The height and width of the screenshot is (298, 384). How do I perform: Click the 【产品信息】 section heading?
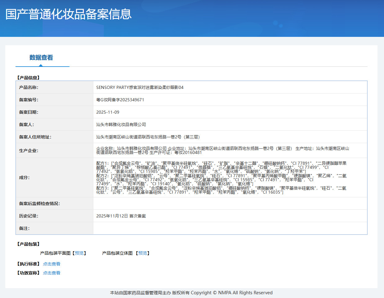click(x=29, y=78)
